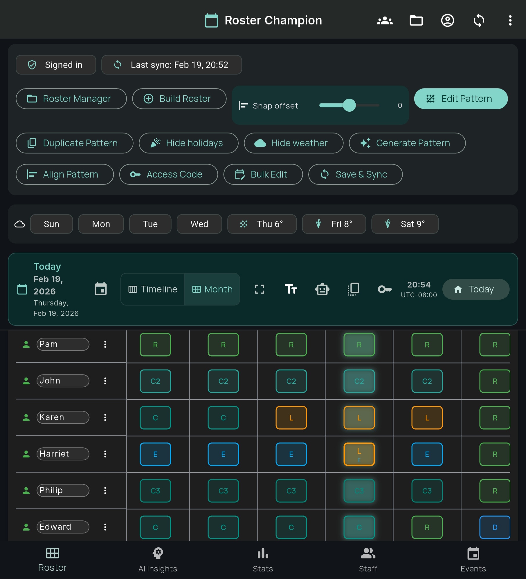
Task: Toggle Hide weather
Action: [293, 143]
